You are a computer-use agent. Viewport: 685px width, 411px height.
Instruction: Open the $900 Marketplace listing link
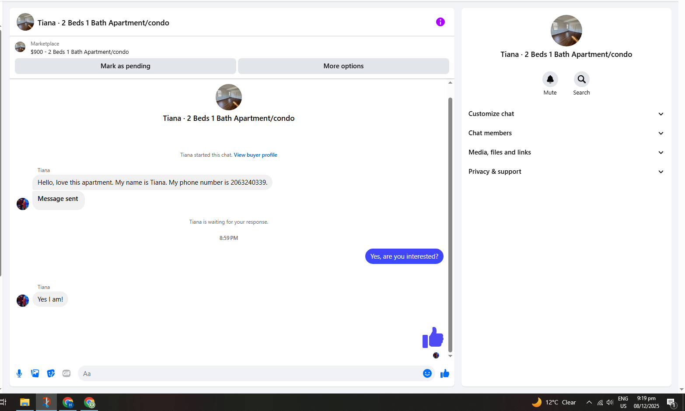80,52
